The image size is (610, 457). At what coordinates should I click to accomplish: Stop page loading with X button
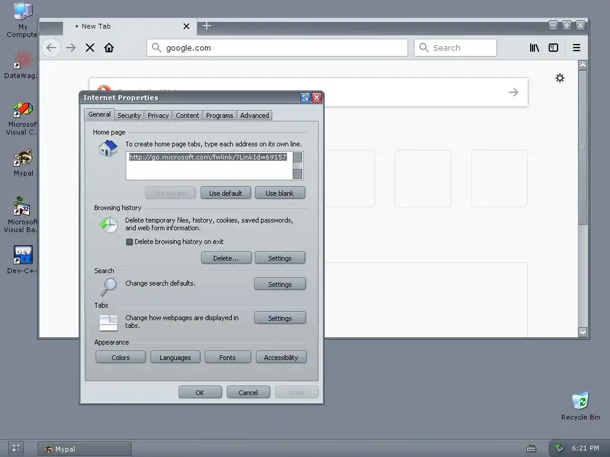(90, 48)
